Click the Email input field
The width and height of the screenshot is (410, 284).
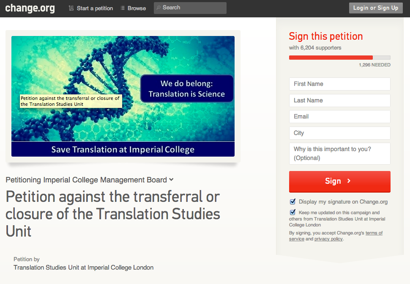pyautogui.click(x=339, y=116)
